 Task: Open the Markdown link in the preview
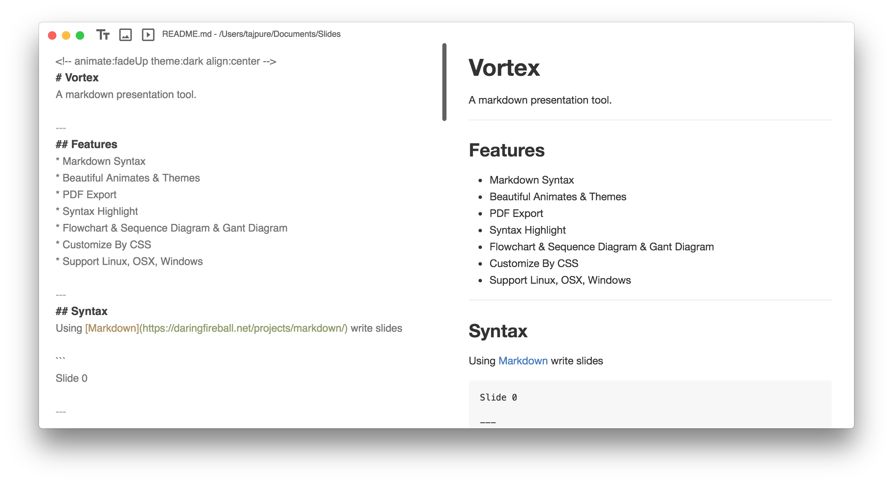pyautogui.click(x=523, y=361)
